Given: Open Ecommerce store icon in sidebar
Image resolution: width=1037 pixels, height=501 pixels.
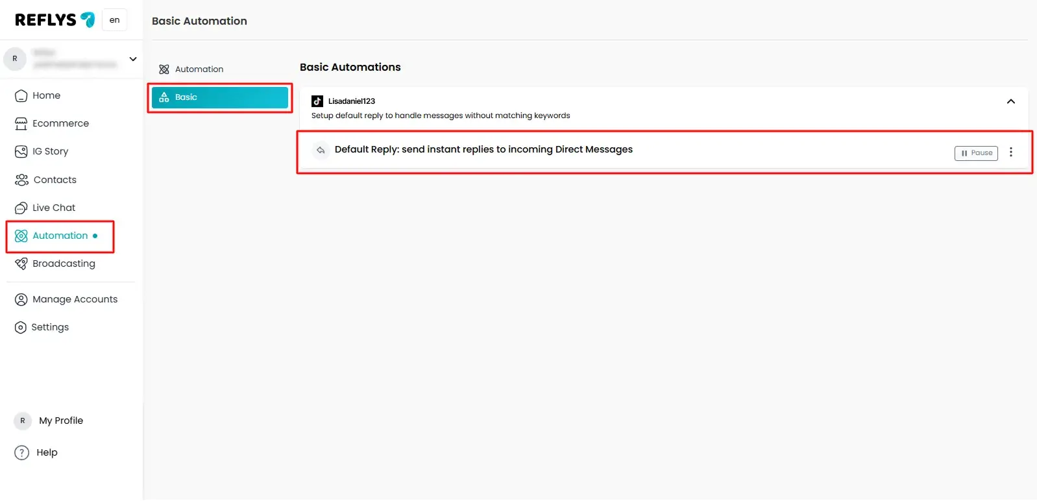Looking at the screenshot, I should [x=21, y=124].
